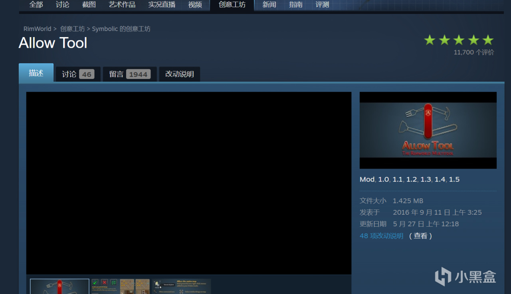The width and height of the screenshot is (511, 294).
Task: Click the 1.1 version tag
Action: pyautogui.click(x=398, y=179)
